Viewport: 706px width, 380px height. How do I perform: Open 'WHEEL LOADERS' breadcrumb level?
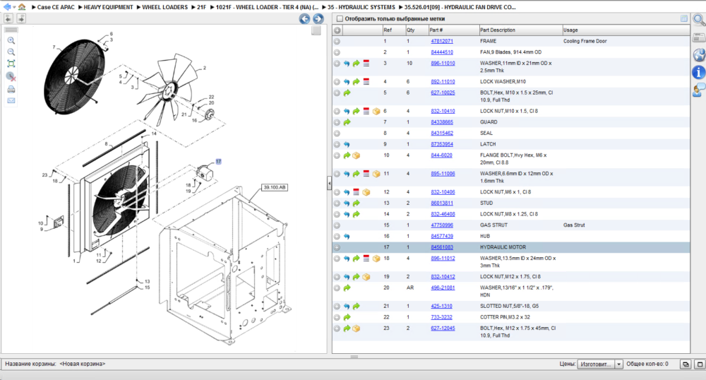tap(164, 7)
